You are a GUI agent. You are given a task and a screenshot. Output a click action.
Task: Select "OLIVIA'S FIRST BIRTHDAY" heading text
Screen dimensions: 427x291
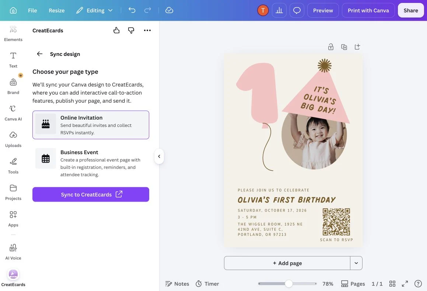287,200
